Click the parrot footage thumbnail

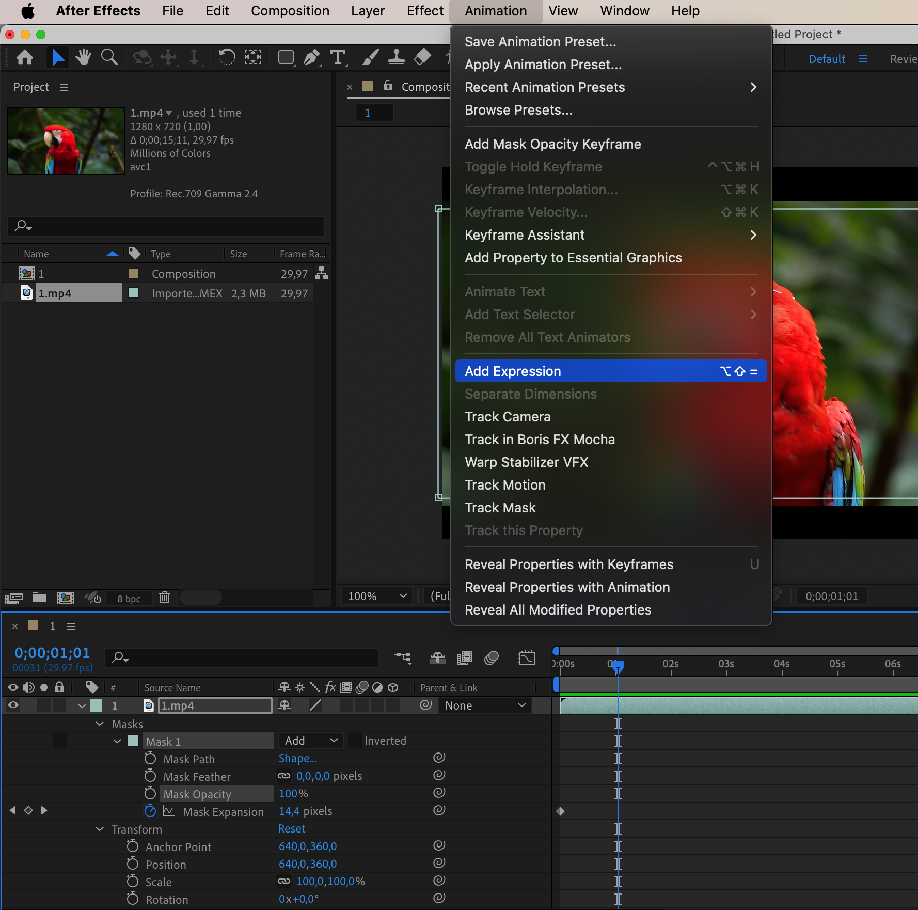coord(66,140)
